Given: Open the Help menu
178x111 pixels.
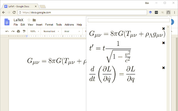Looking at the screenshot, I should [79, 25].
